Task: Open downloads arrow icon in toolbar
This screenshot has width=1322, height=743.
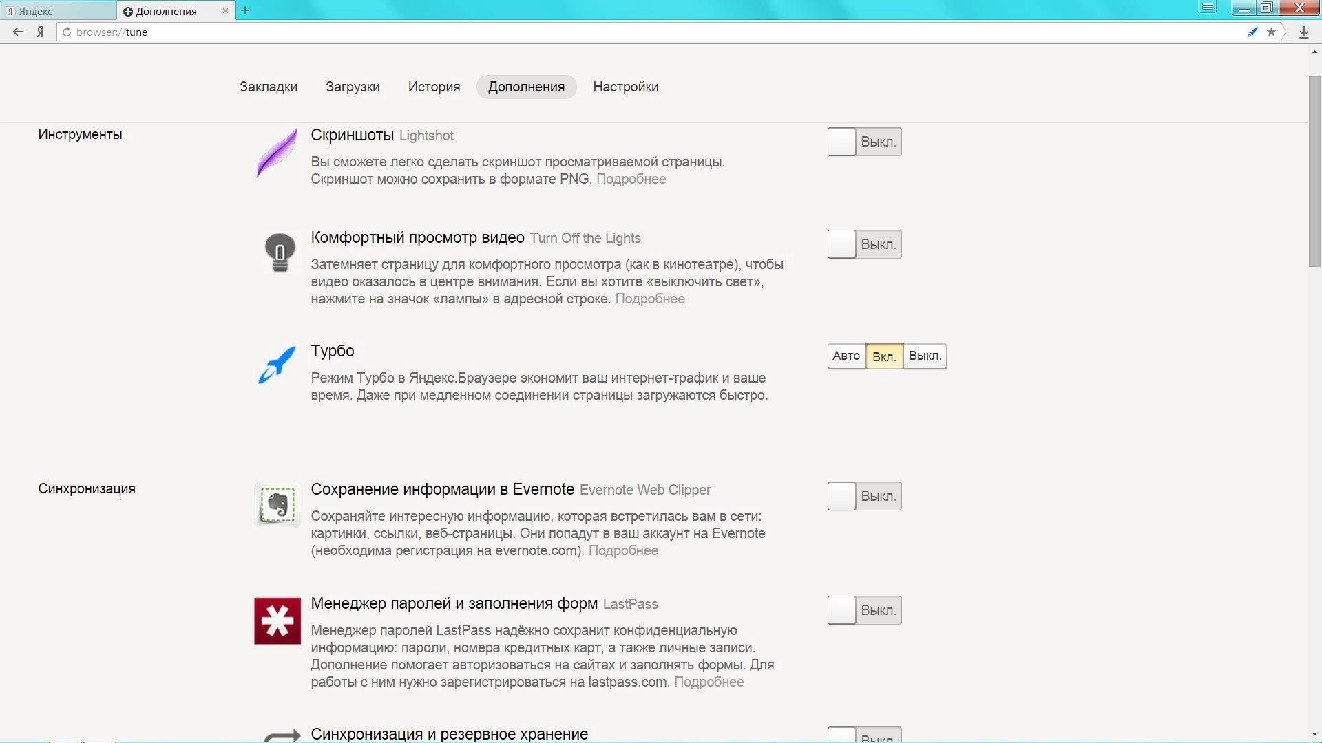Action: tap(1303, 32)
